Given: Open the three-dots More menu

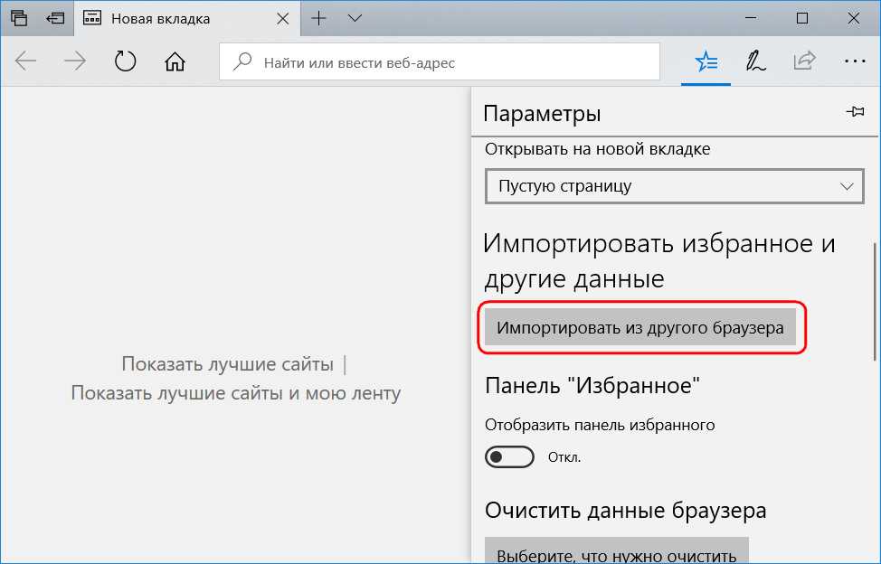Looking at the screenshot, I should point(853,62).
